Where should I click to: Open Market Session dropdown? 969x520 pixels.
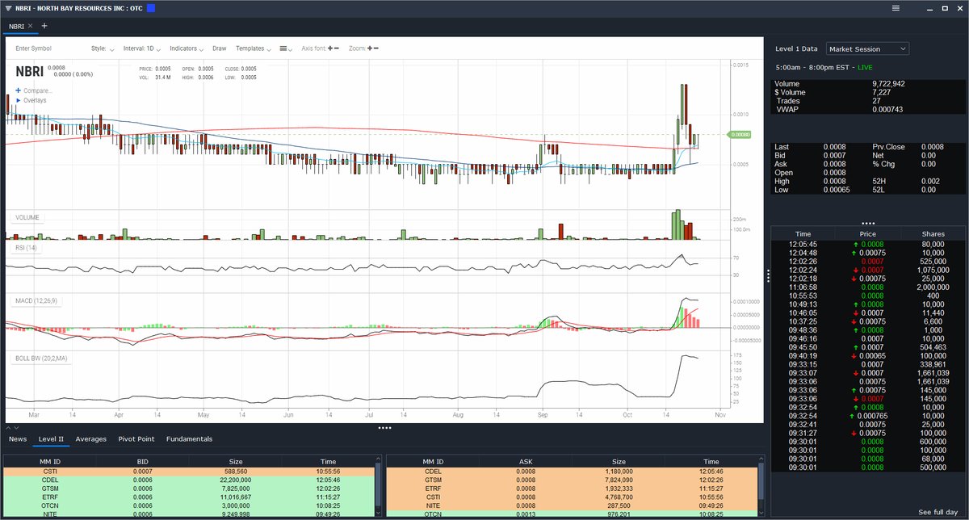pyautogui.click(x=868, y=48)
